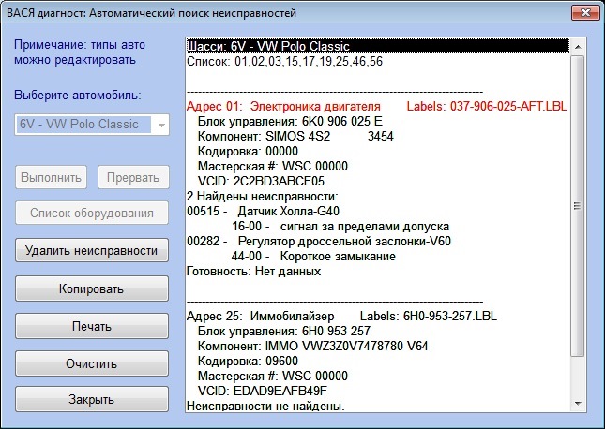Click the Примечание: типы авто note

pyautogui.click(x=80, y=52)
